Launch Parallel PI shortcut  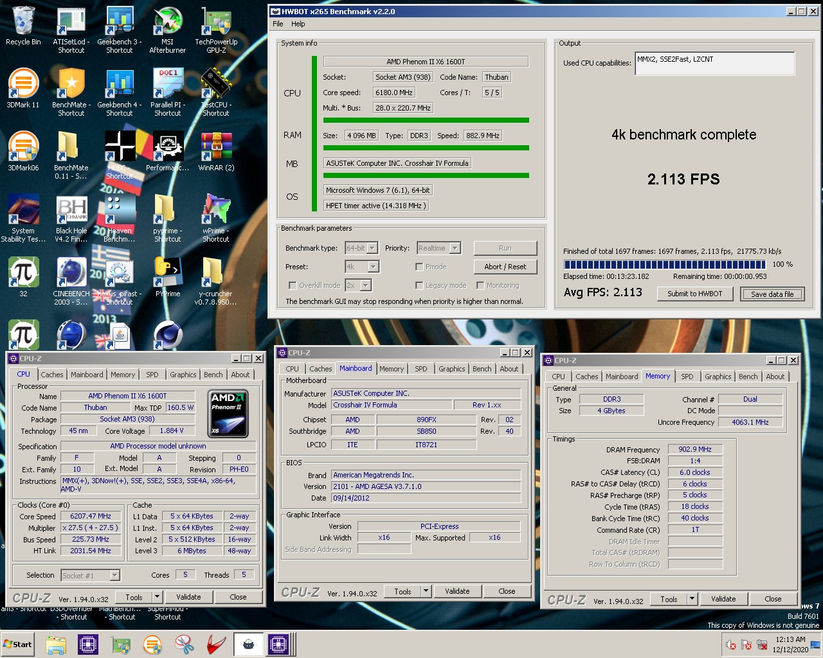pyautogui.click(x=168, y=93)
